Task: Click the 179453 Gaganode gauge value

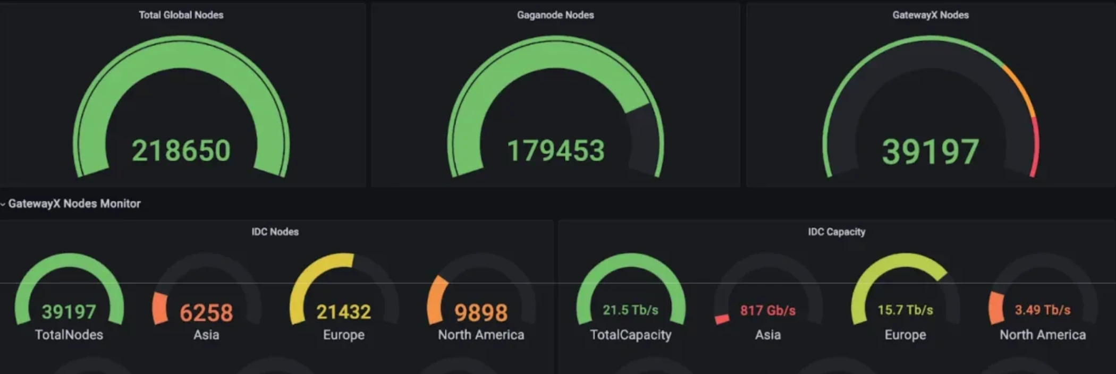Action: coord(555,150)
